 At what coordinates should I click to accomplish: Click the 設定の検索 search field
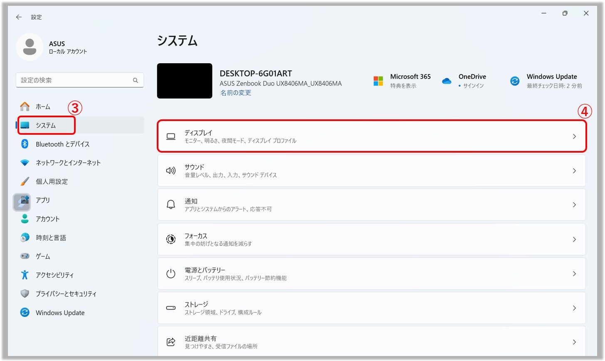point(80,80)
